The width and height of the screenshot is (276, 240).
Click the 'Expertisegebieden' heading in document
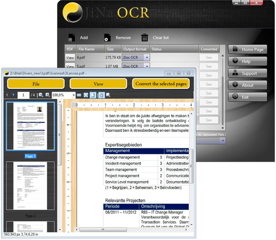pyautogui.click(x=123, y=145)
